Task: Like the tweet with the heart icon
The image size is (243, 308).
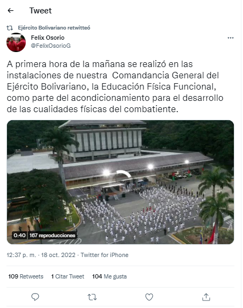Action: [x=149, y=297]
